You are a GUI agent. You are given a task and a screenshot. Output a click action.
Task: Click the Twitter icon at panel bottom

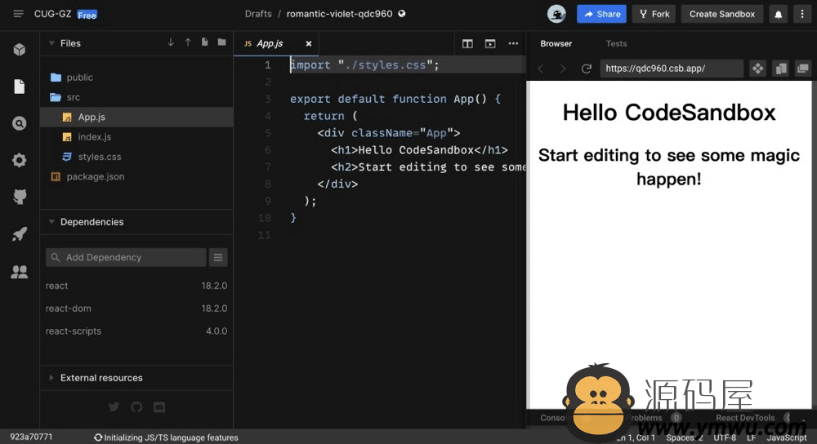114,407
